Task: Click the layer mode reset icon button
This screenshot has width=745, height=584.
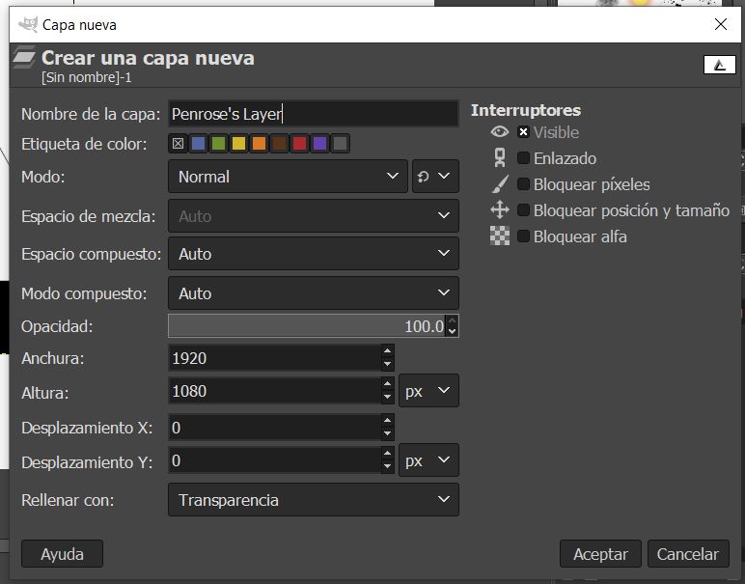Action: (x=435, y=177)
